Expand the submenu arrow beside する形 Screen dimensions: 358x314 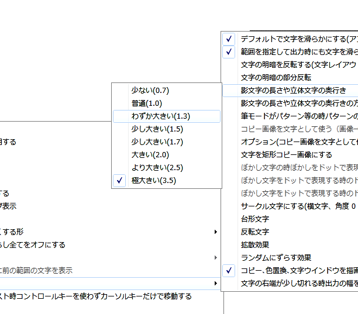point(216,232)
